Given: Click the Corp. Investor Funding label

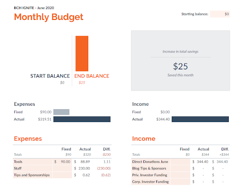Looking at the screenshot, I should [151, 182].
